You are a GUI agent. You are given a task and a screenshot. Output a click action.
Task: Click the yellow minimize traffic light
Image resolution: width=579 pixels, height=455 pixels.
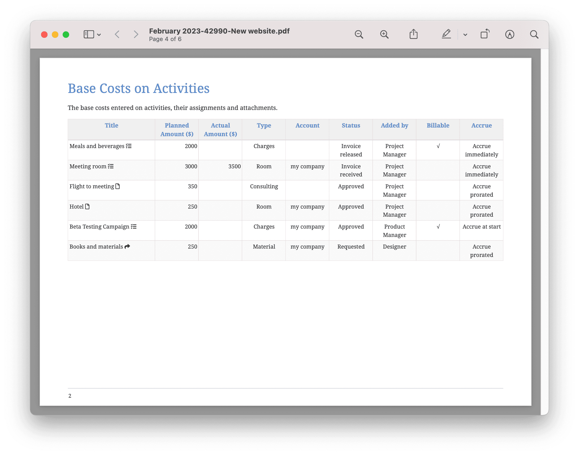click(55, 34)
